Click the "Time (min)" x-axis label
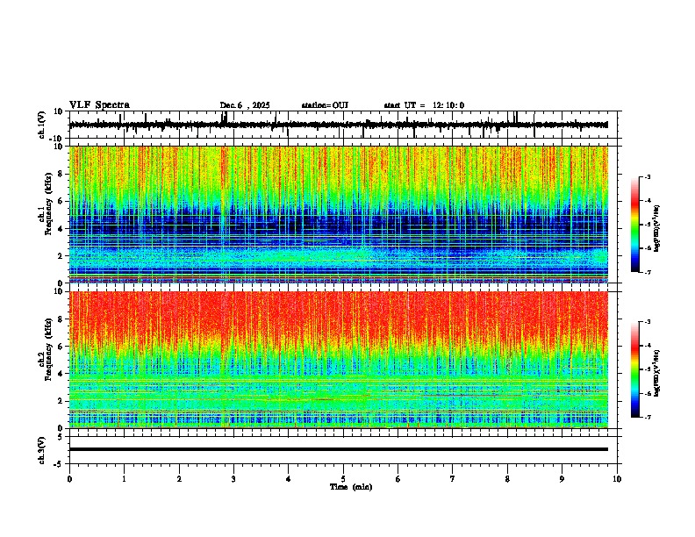The height and width of the screenshot is (537, 695). [351, 487]
